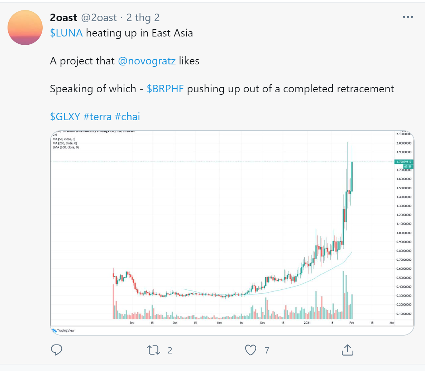The height and width of the screenshot is (371, 425).
Task: Click the share upload icon
Action: coord(348,350)
